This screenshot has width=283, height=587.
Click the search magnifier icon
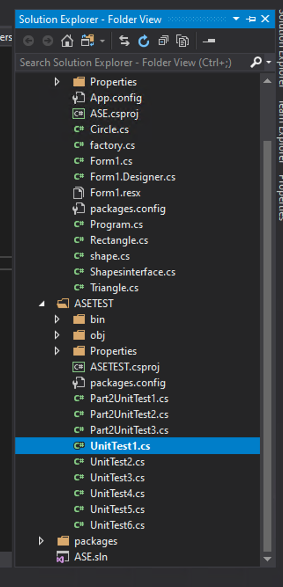coord(255,62)
